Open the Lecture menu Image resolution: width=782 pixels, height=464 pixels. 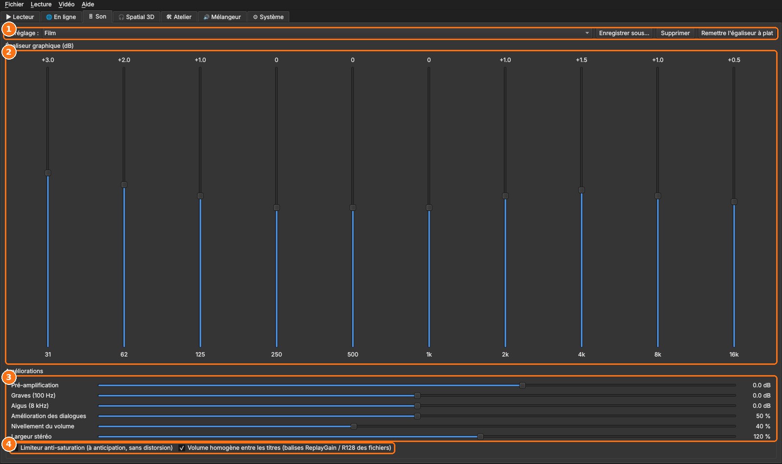[41, 4]
